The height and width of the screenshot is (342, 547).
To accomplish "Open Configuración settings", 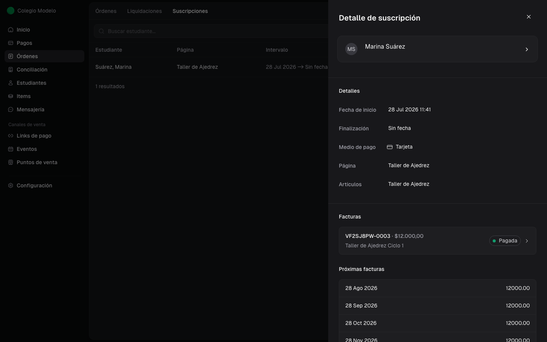I will [x=44, y=185].
